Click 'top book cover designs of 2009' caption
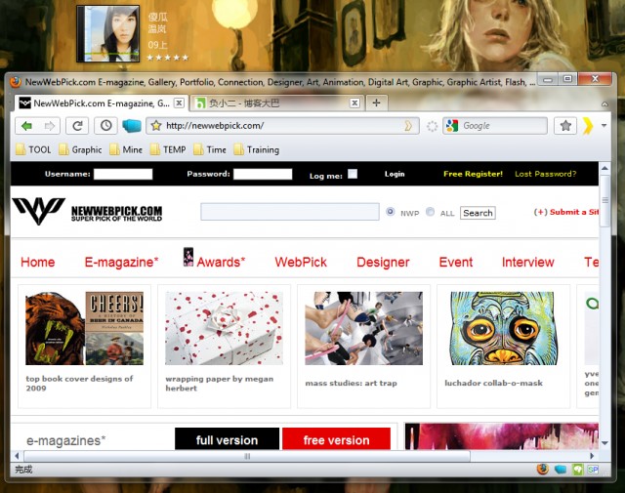 pyautogui.click(x=79, y=383)
